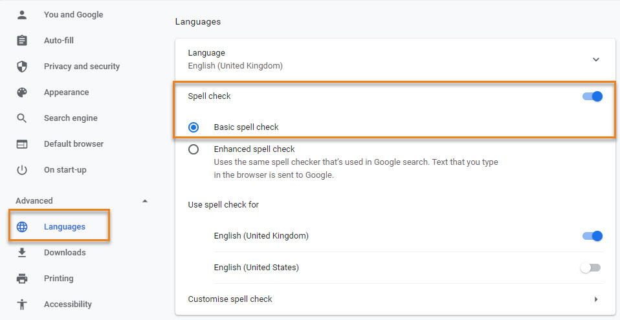Click the Search engine magnifier icon
This screenshot has width=620, height=320.
point(22,118)
